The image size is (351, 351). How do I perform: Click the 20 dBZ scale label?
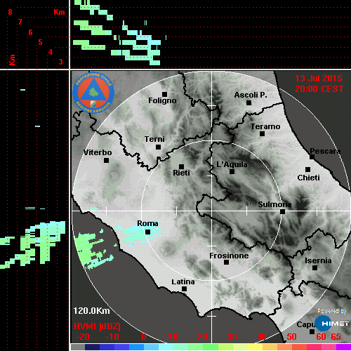pos(202,337)
